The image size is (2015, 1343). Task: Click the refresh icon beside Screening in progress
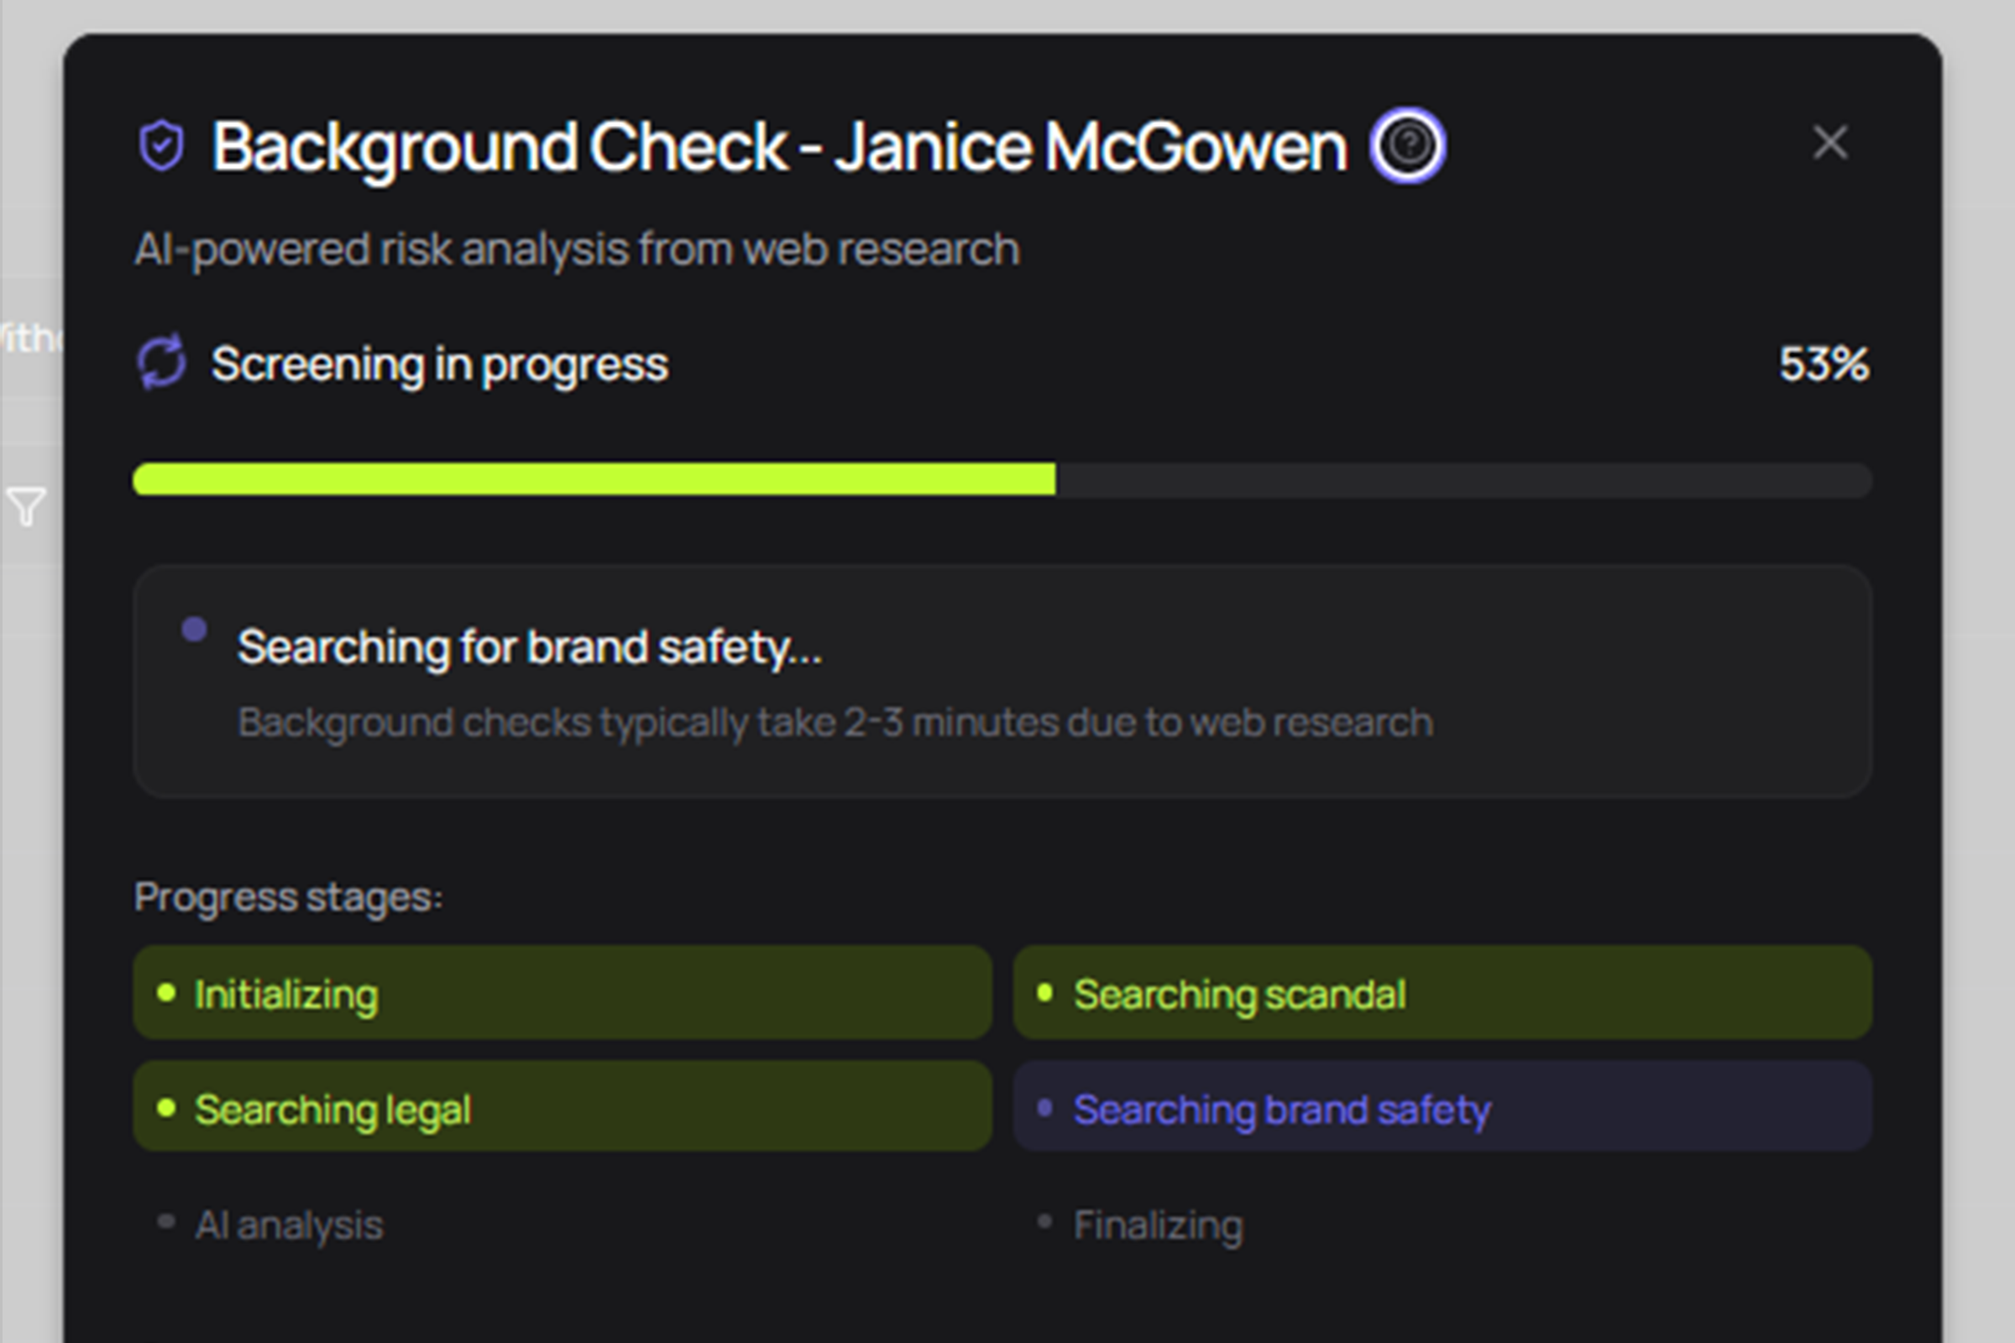(161, 363)
